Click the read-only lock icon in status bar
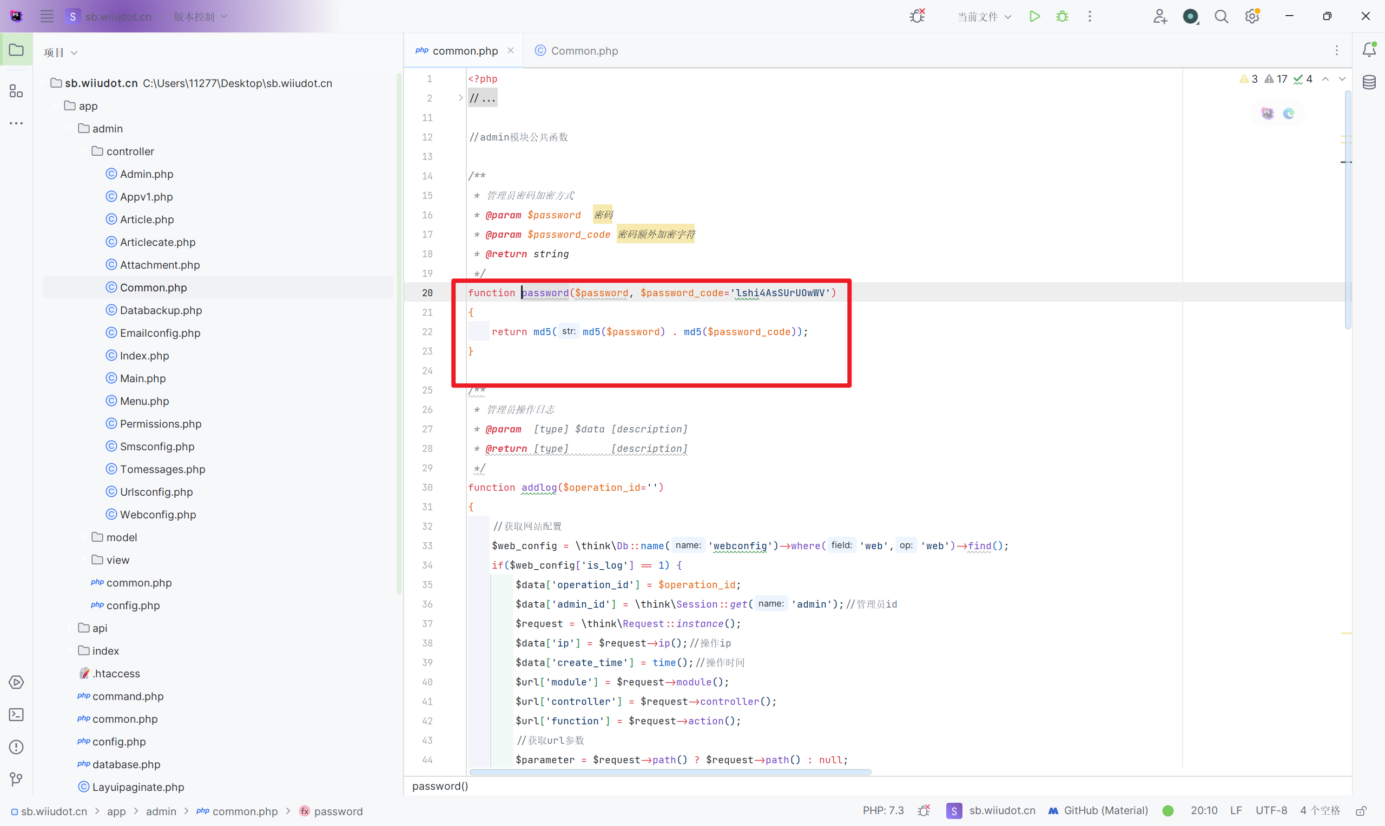 (x=1361, y=811)
